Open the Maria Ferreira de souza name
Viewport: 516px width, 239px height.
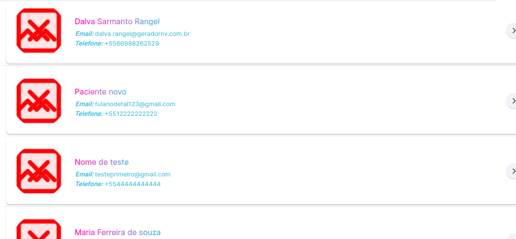[117, 232]
